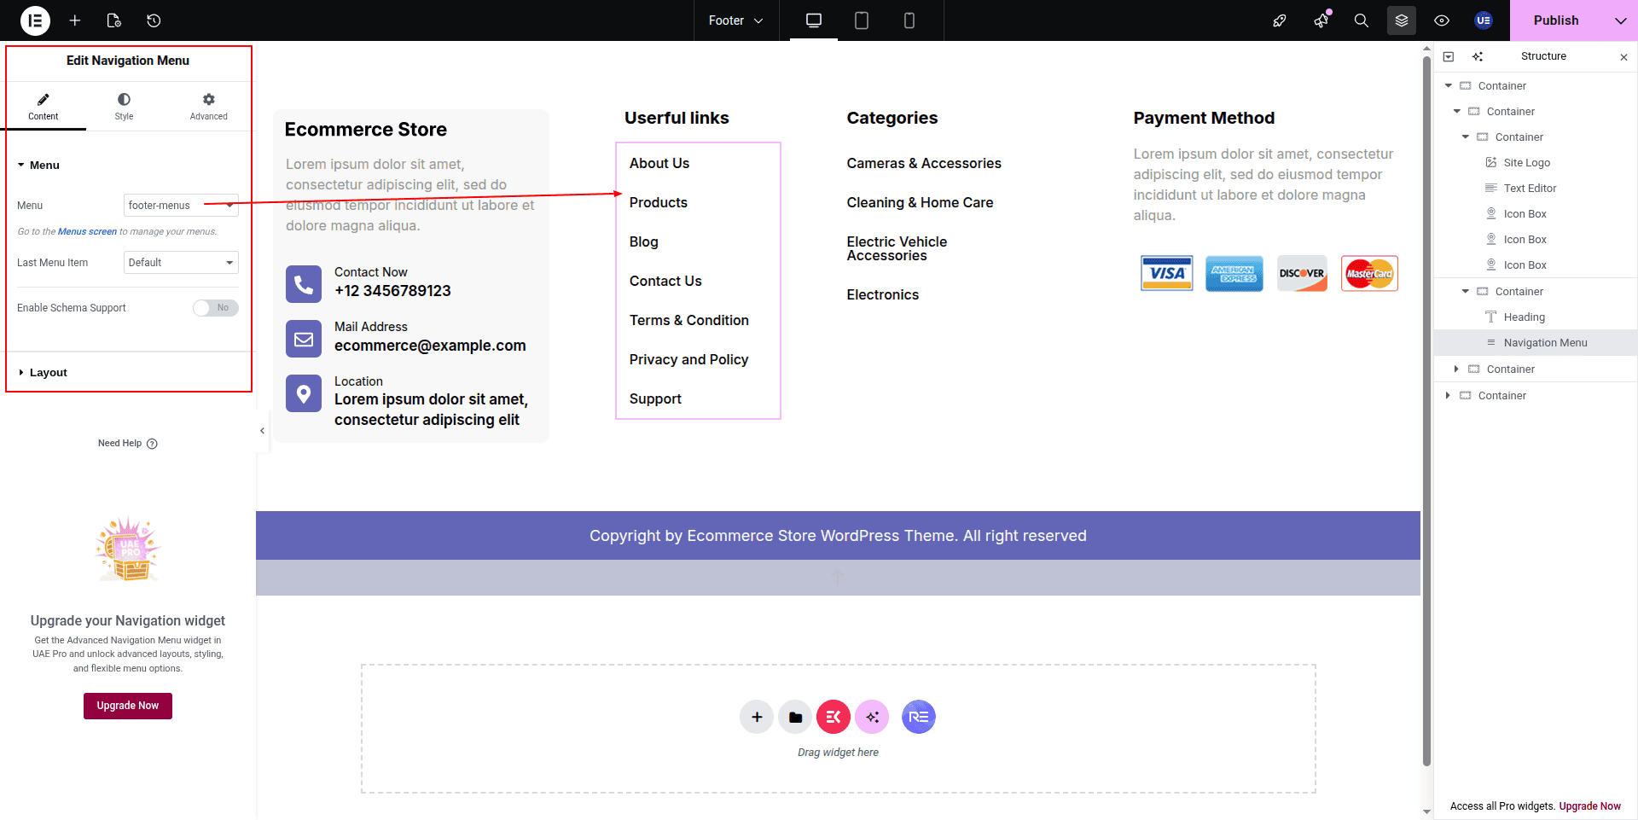Switch to mobile responsive view

[x=909, y=20]
